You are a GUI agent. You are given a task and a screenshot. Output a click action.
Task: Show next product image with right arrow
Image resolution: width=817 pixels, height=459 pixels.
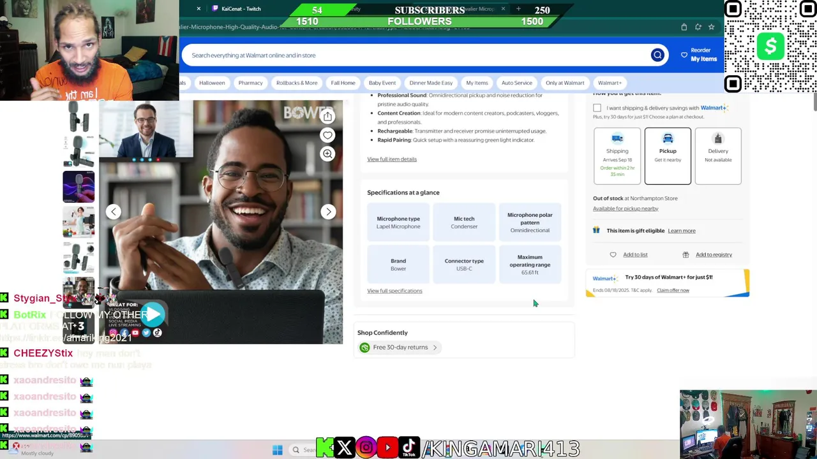[x=328, y=212]
